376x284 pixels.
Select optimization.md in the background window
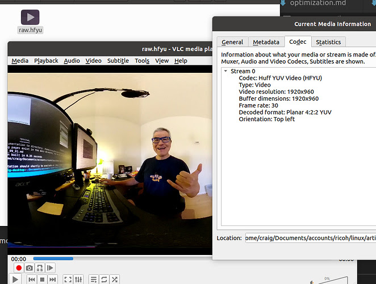(317, 3)
